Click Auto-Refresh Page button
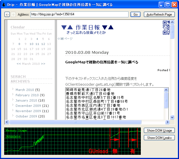This screenshot has height=159, width=179. coord(159,15)
